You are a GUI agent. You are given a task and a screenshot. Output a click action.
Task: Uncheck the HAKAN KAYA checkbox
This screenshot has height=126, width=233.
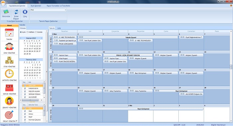point(25,88)
